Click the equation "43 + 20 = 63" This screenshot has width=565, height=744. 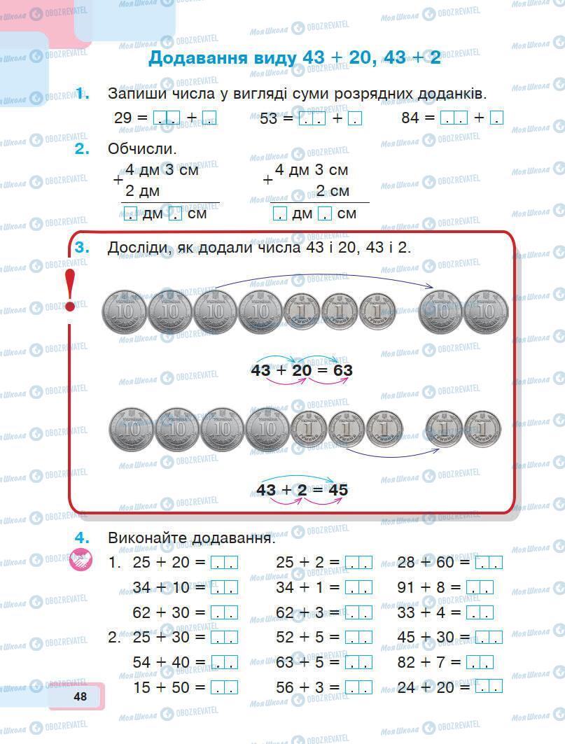(302, 370)
